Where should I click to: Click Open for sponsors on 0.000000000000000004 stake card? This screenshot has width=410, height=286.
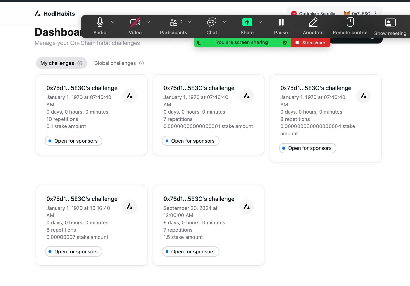click(307, 148)
